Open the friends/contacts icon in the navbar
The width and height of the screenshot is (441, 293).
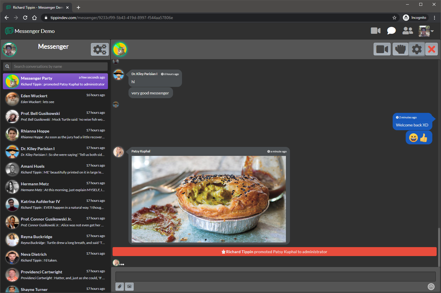pos(408,31)
